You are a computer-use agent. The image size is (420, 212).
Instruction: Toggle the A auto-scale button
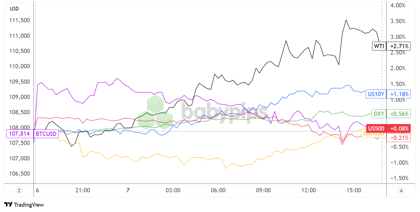pyautogui.click(x=401, y=191)
